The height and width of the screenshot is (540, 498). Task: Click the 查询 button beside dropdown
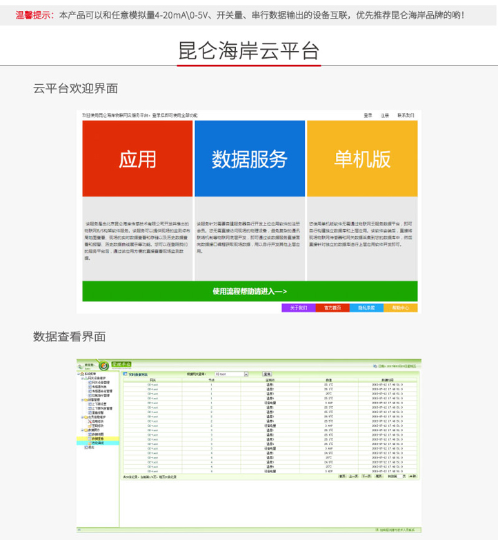point(267,374)
